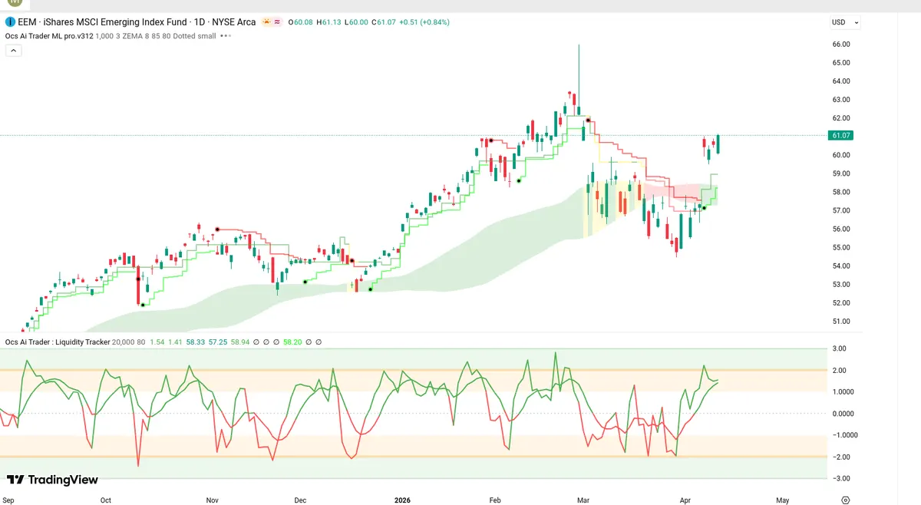Collapse the indicator legend with the chevron

[x=13, y=50]
